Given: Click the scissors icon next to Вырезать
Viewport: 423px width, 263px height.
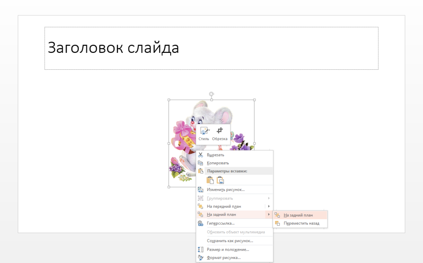Looking at the screenshot, I should click(200, 155).
